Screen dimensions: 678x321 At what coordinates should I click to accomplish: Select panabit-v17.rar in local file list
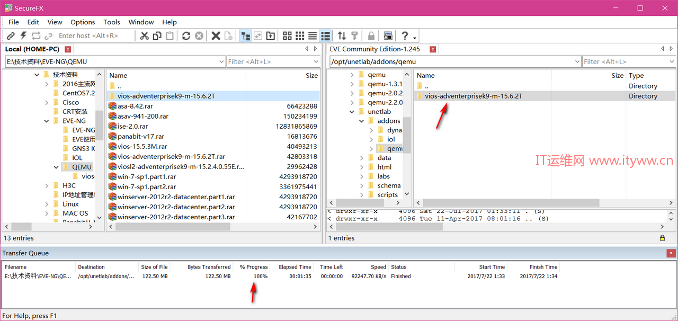coord(213,136)
